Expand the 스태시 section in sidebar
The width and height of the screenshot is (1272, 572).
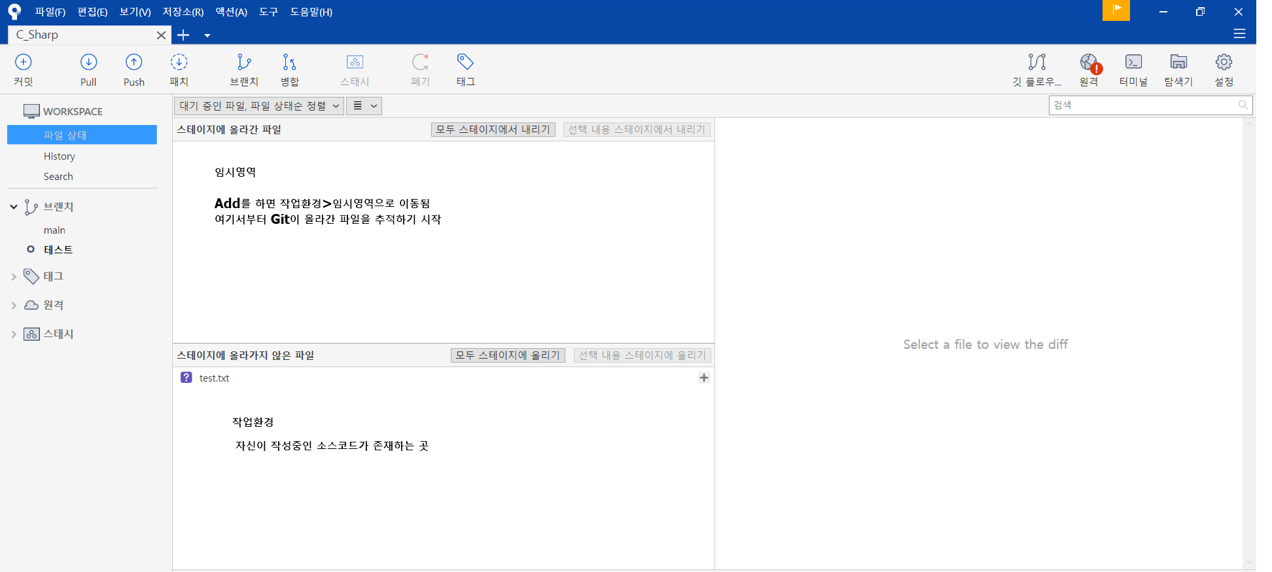(x=14, y=334)
